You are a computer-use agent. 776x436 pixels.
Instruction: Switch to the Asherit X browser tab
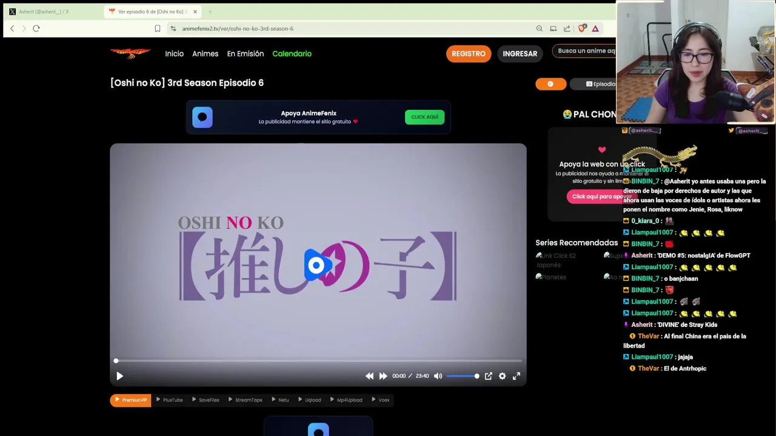point(52,12)
